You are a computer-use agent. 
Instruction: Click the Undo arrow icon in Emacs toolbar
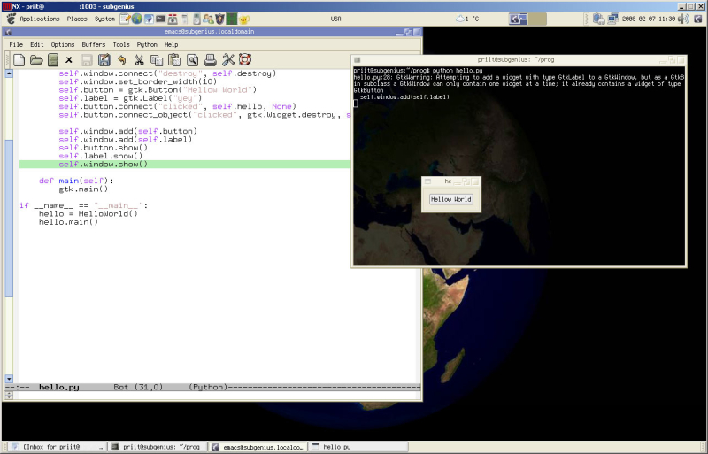click(x=121, y=59)
